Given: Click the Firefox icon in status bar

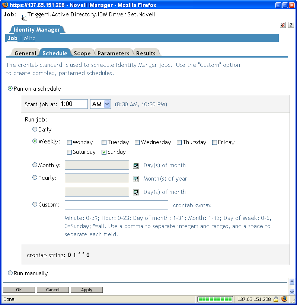Looking at the screenshot, I should [x=284, y=299].
